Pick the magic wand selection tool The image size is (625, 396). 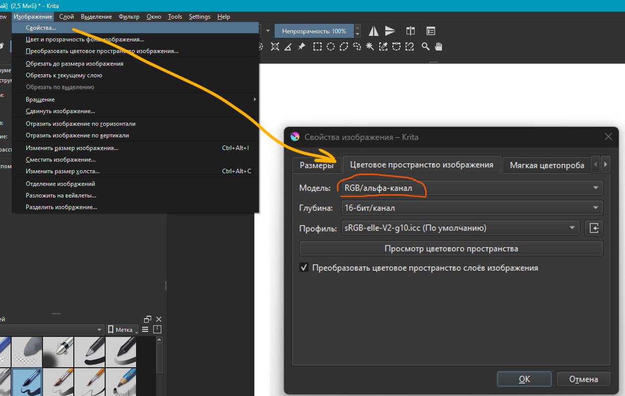click(370, 46)
